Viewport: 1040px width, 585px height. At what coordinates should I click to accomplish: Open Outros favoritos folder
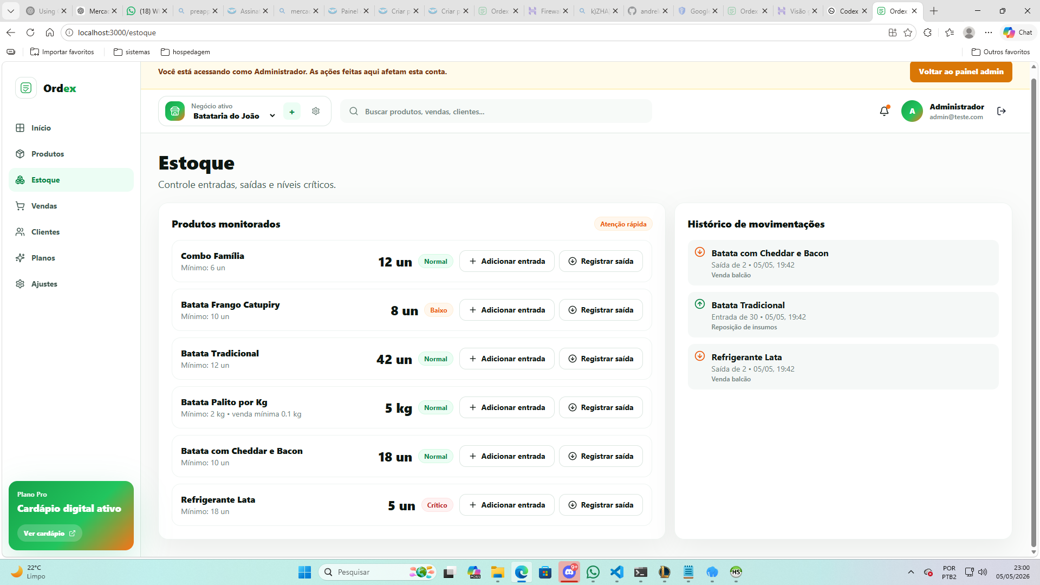[x=1001, y=52]
